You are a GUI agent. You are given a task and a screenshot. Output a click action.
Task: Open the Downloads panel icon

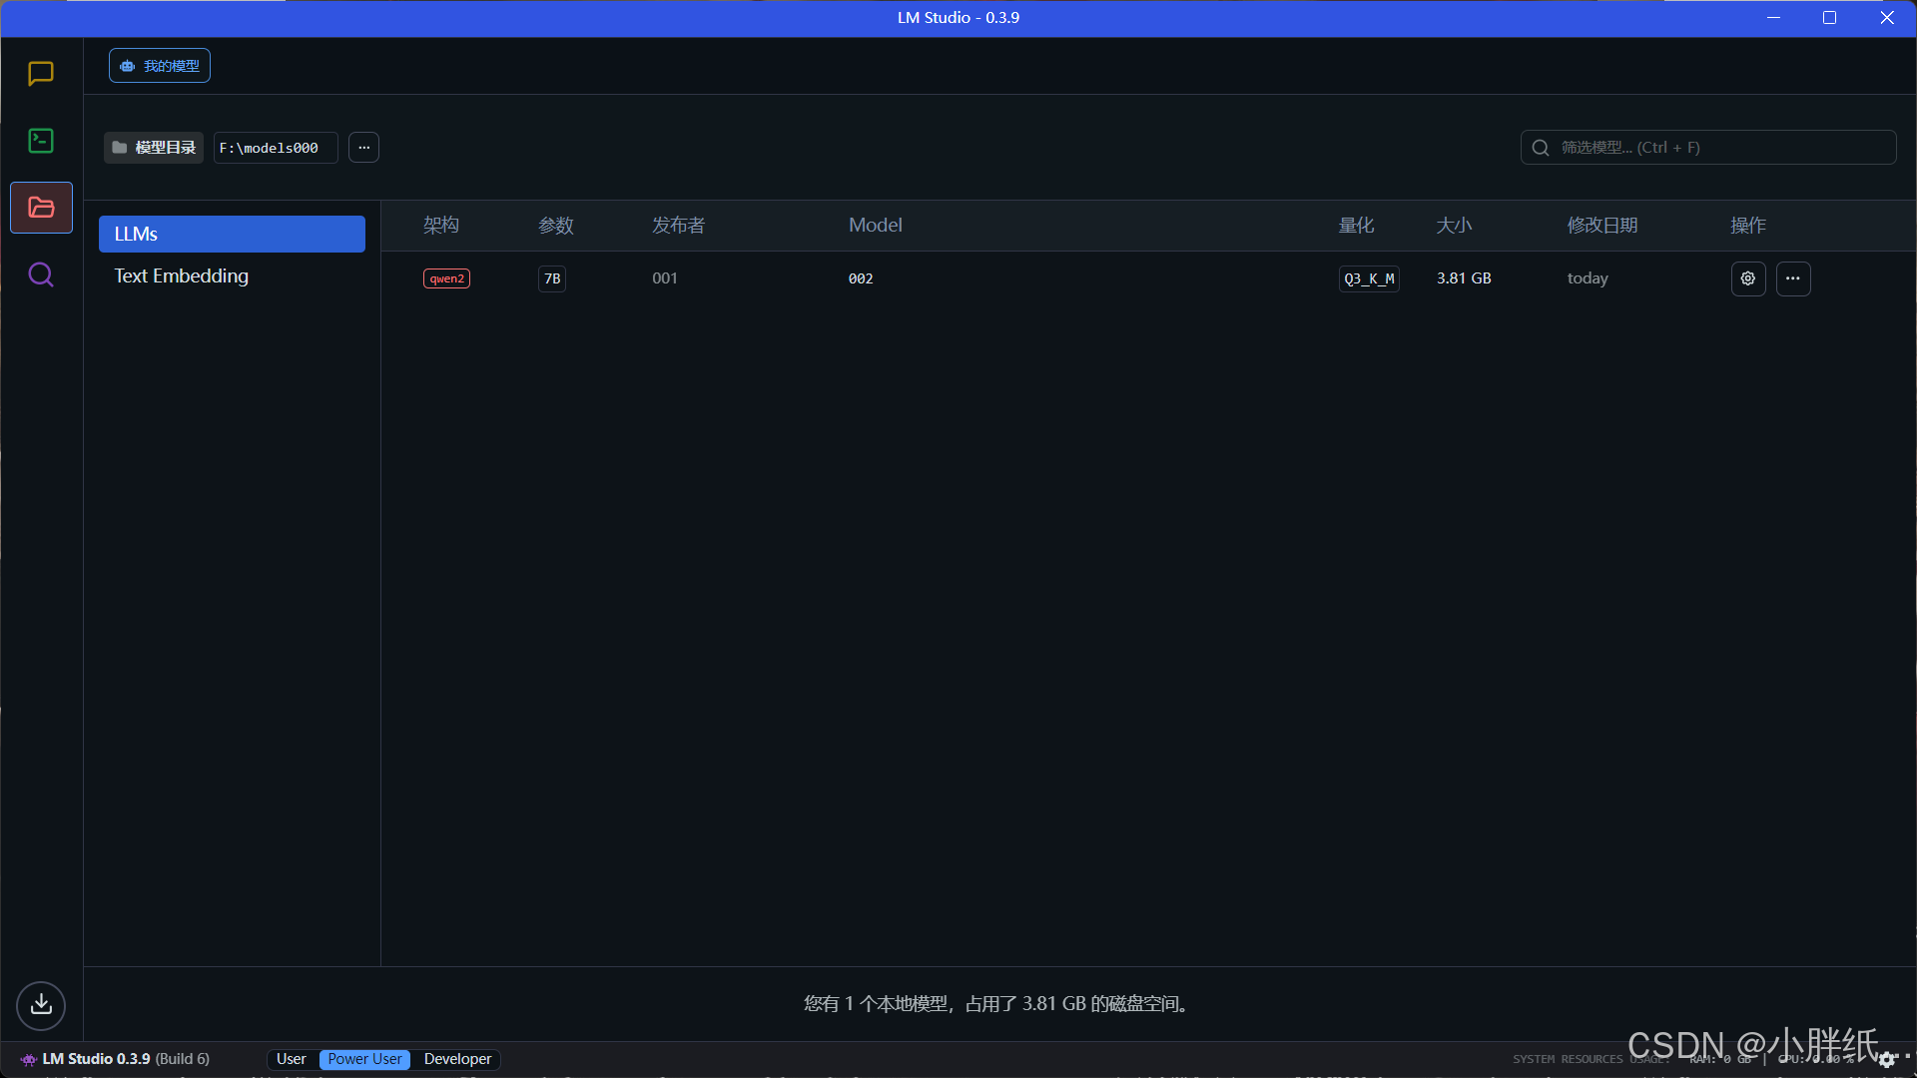[x=41, y=1004]
